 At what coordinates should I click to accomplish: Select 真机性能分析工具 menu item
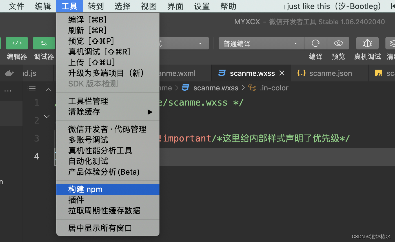108,150
